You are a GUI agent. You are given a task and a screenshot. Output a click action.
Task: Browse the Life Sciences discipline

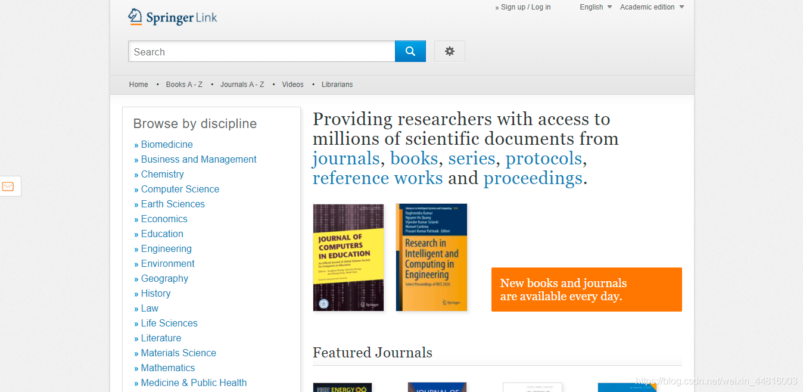(x=169, y=323)
